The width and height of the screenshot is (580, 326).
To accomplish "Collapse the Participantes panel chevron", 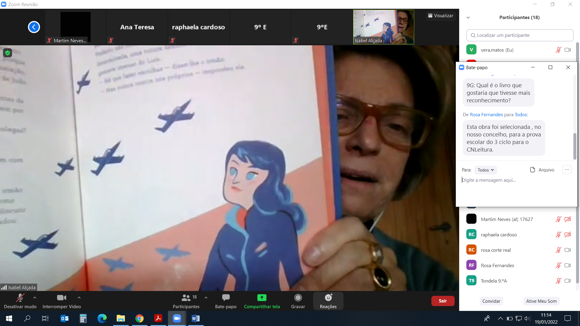I will point(468,18).
